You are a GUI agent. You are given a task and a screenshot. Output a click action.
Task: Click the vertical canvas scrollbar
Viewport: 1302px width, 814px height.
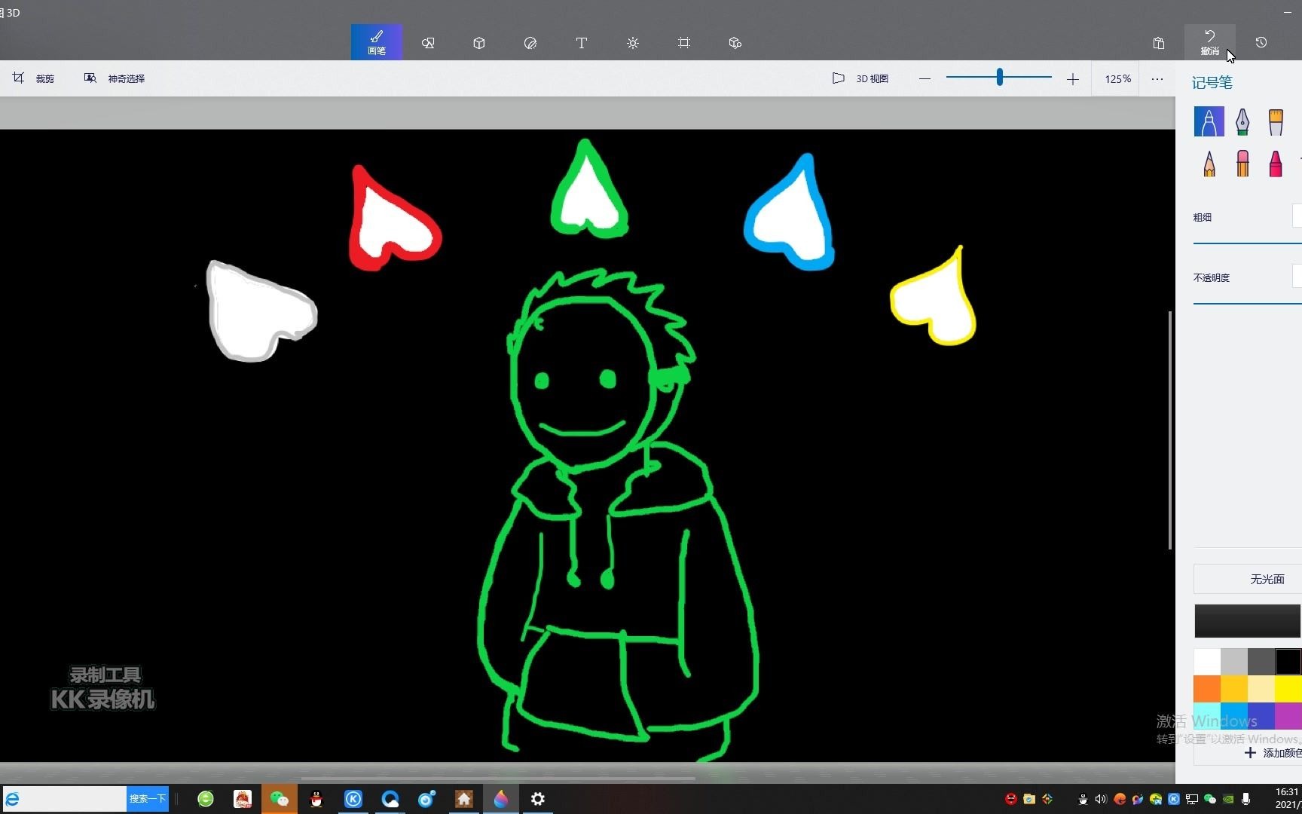tap(1170, 430)
